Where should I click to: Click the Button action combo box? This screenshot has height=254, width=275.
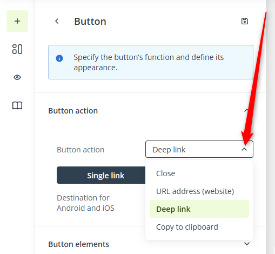click(x=199, y=149)
